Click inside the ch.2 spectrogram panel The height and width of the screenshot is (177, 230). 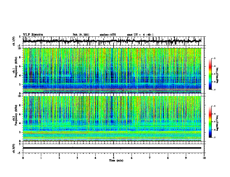(x=112, y=119)
